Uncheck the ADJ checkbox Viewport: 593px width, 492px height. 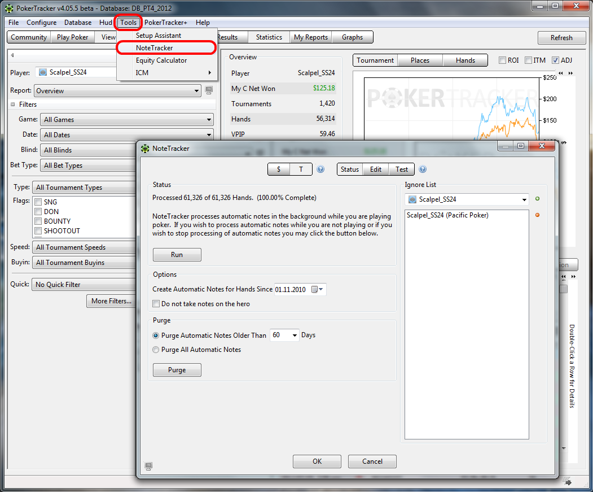[555, 60]
